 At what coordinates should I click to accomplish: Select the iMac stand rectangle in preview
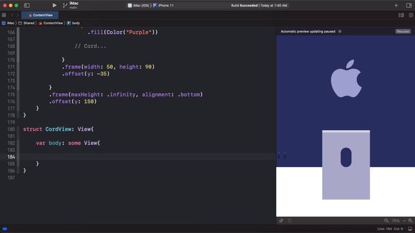[x=346, y=164]
